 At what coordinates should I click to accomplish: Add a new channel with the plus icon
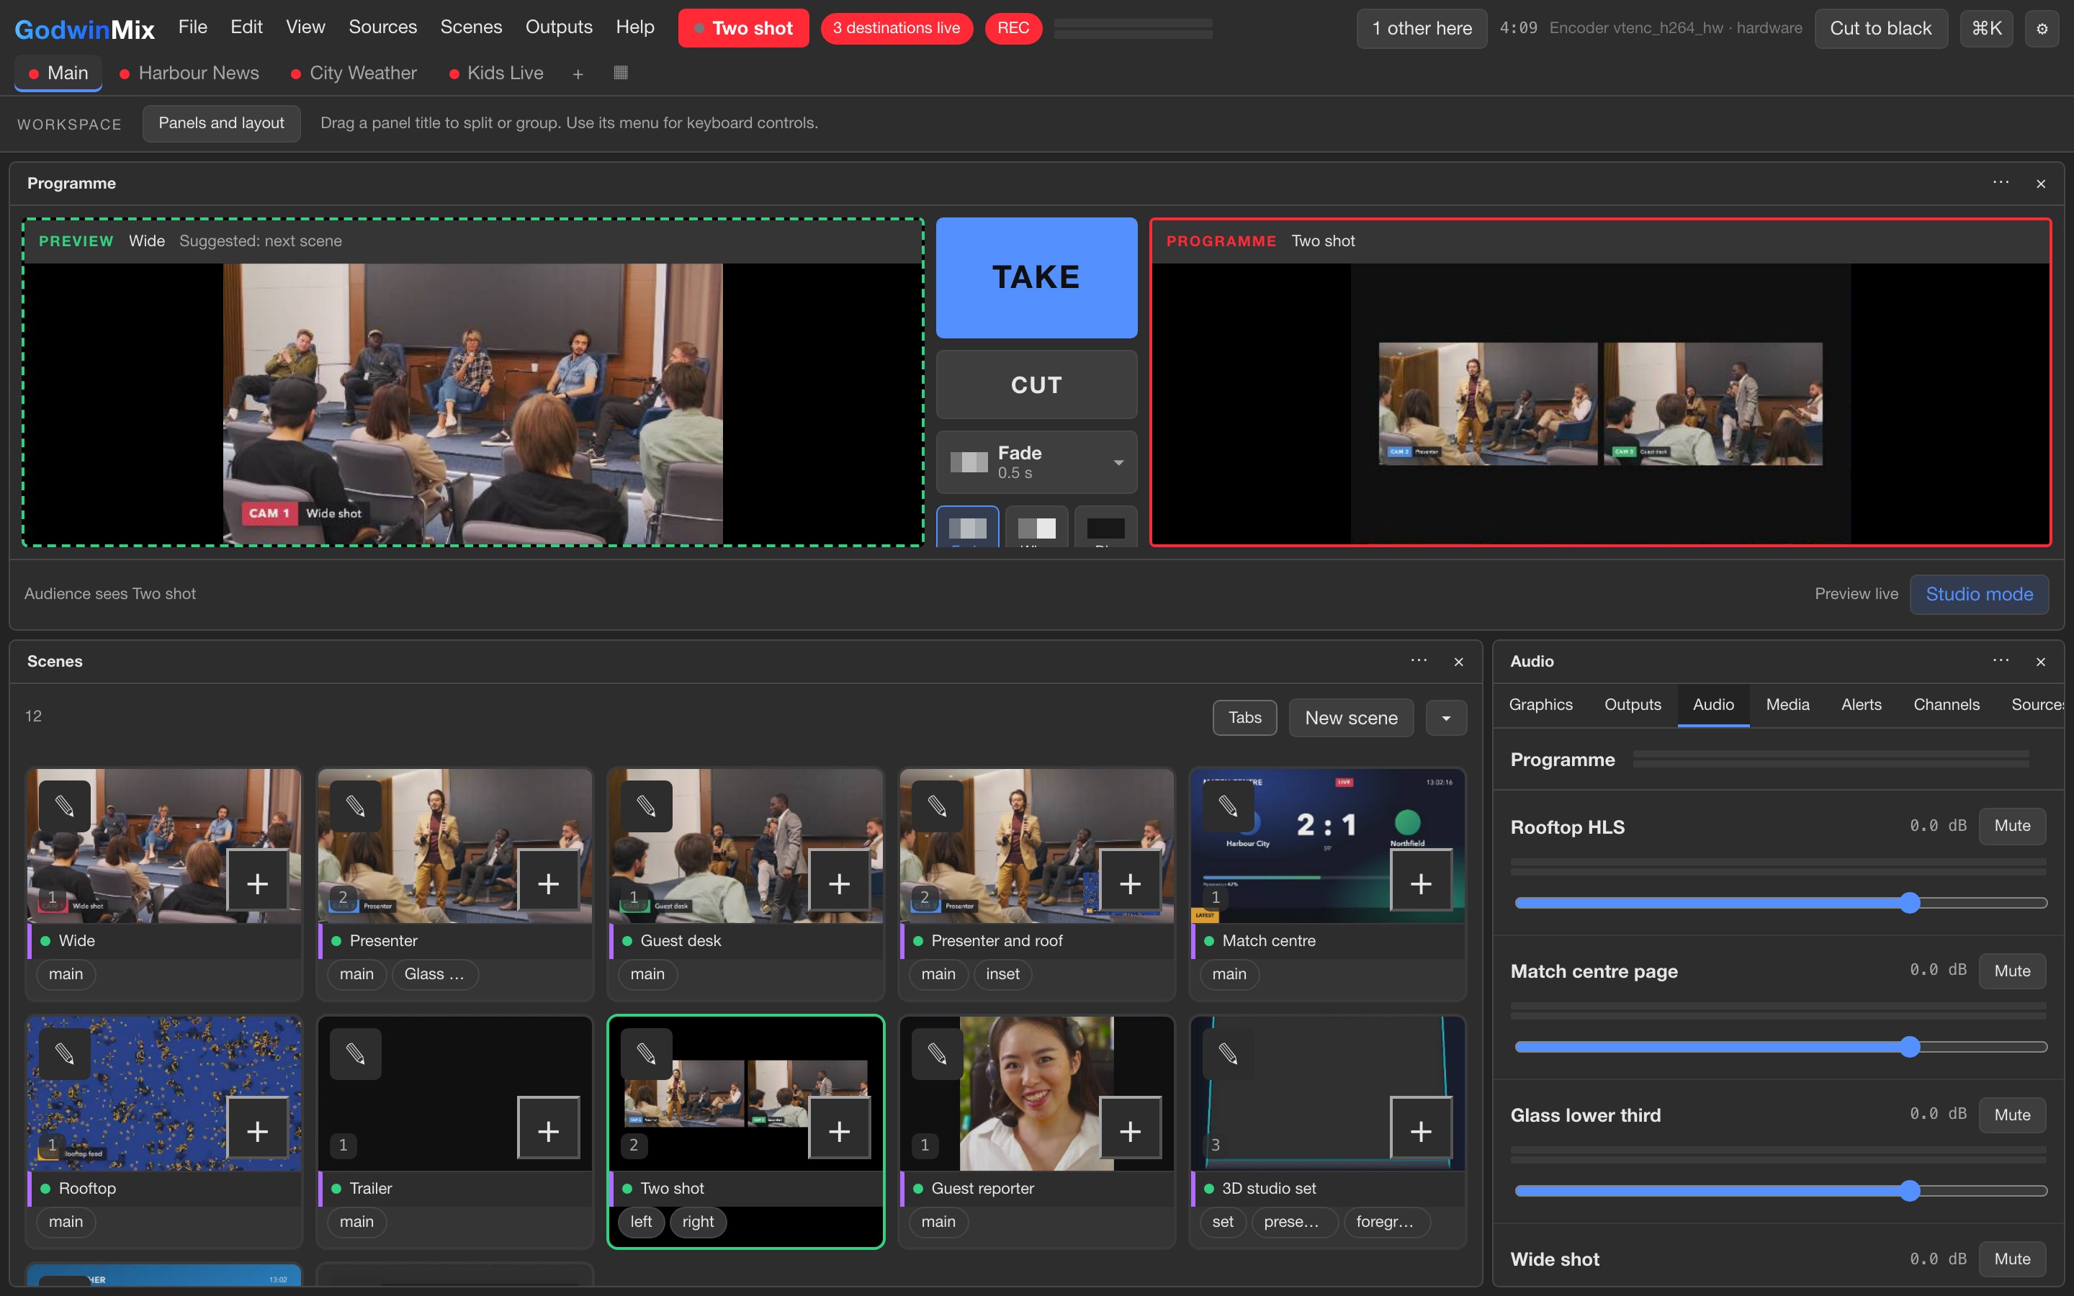[578, 73]
